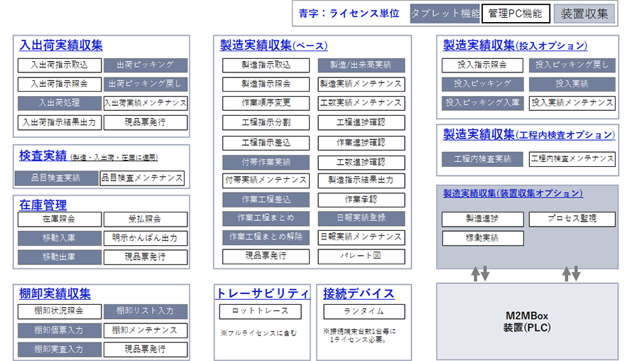
Task: Open the 棚卸実績収集 heading link
Action: click(x=55, y=293)
